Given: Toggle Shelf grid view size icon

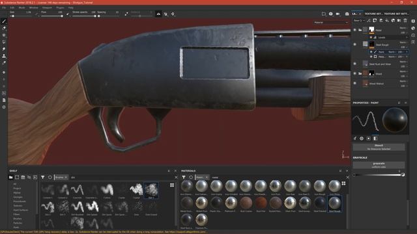Looking at the screenshot, I should (x=172, y=185).
